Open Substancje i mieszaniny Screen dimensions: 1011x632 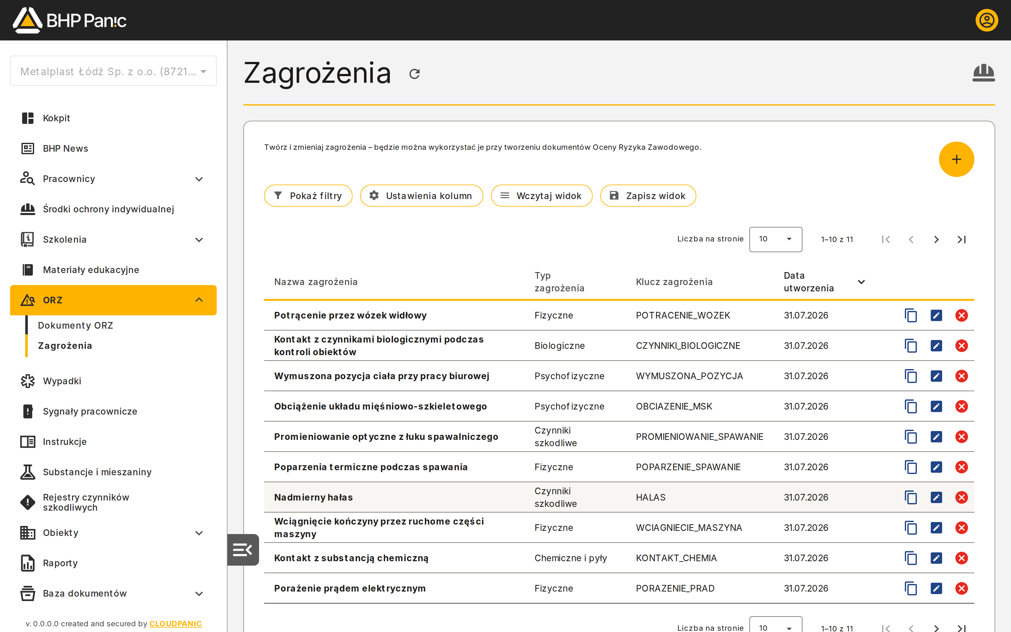[113, 472]
